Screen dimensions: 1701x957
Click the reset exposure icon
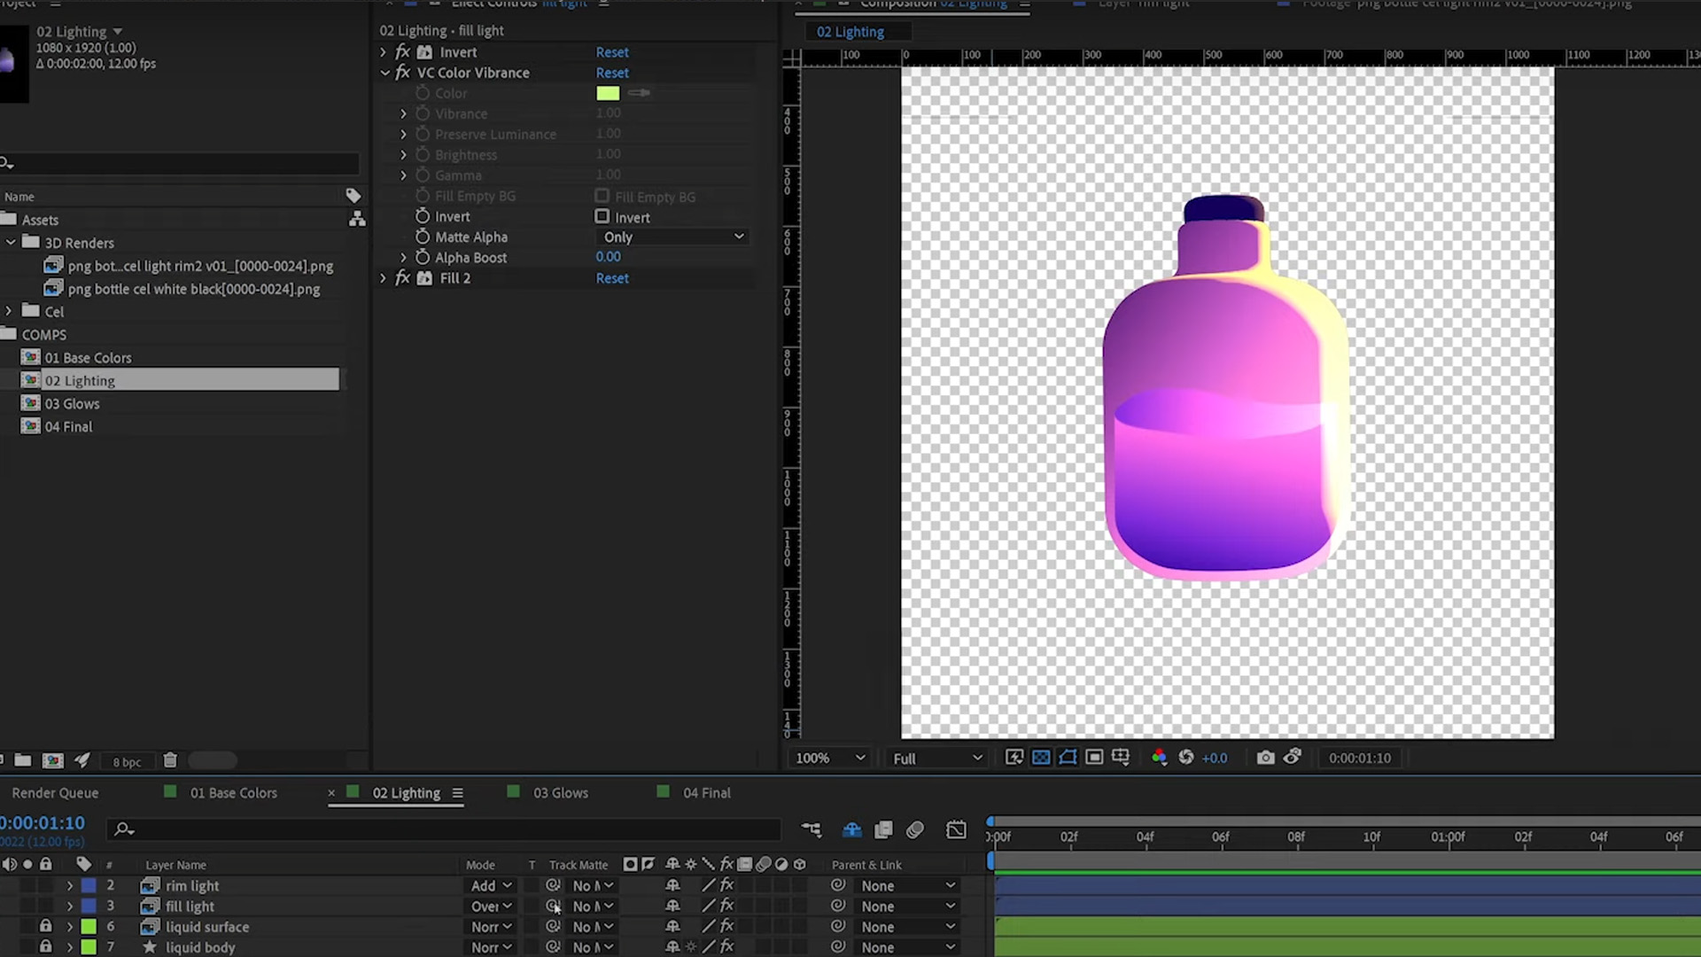click(x=1186, y=758)
